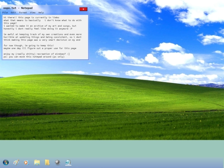This screenshot has width=224, height=168.
Task: Open Windows Media Player taskbar icon
Action: [x=27, y=163]
